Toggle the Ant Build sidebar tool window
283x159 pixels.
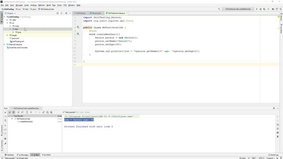click(x=281, y=28)
